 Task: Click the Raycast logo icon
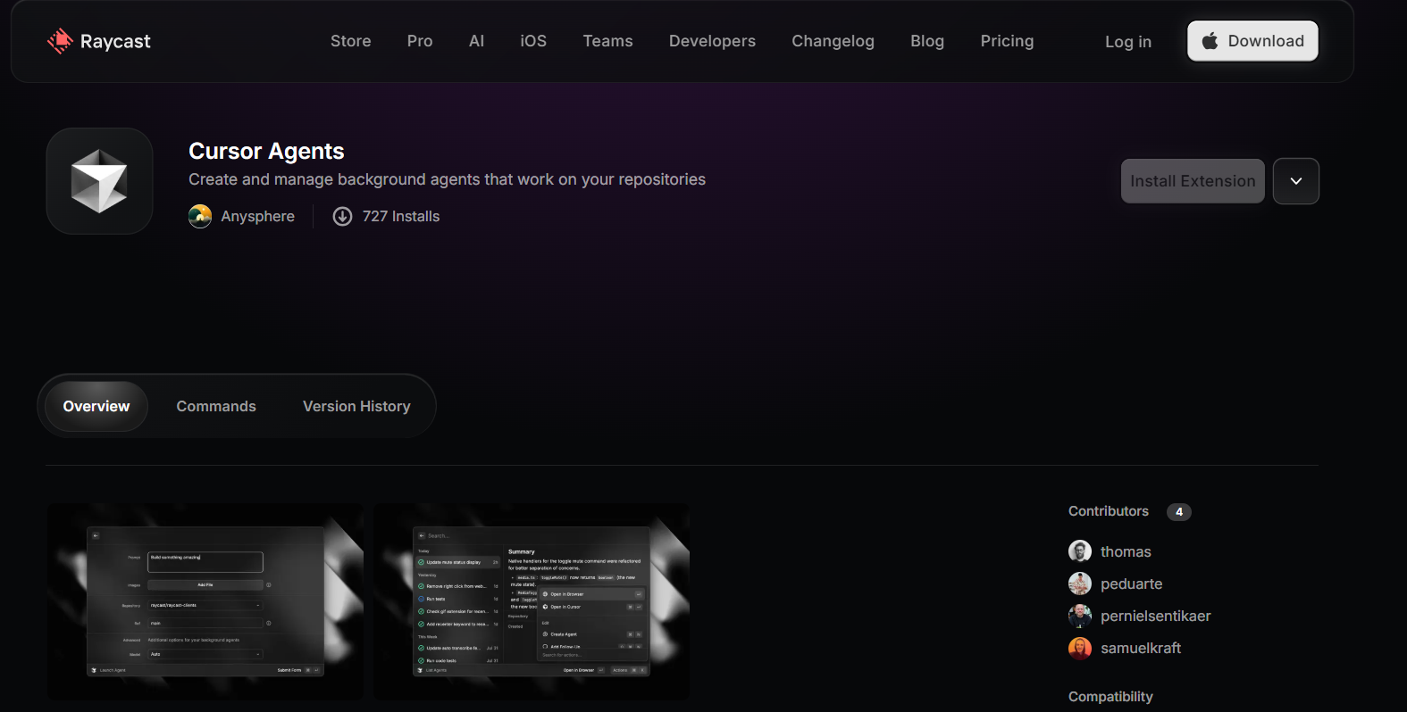(x=60, y=41)
